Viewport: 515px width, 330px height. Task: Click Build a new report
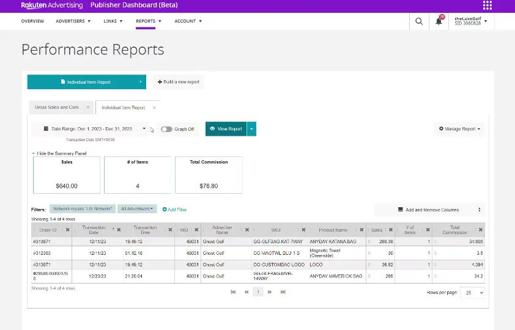point(179,82)
